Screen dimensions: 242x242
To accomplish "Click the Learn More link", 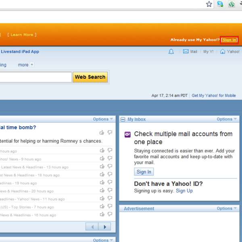I will [x=22, y=35].
